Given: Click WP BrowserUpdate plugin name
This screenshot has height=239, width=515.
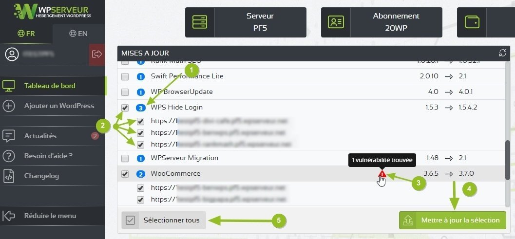Looking at the screenshot, I should pyautogui.click(x=182, y=92).
